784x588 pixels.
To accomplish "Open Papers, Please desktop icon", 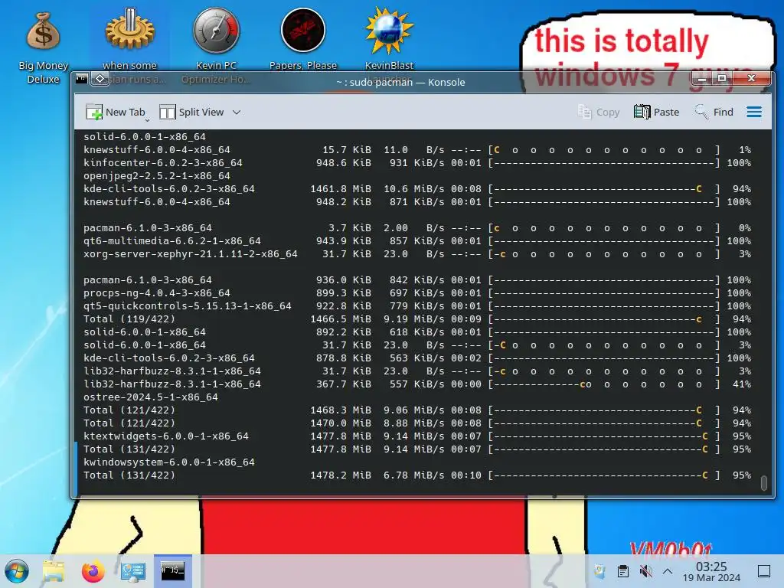I will tap(303, 37).
